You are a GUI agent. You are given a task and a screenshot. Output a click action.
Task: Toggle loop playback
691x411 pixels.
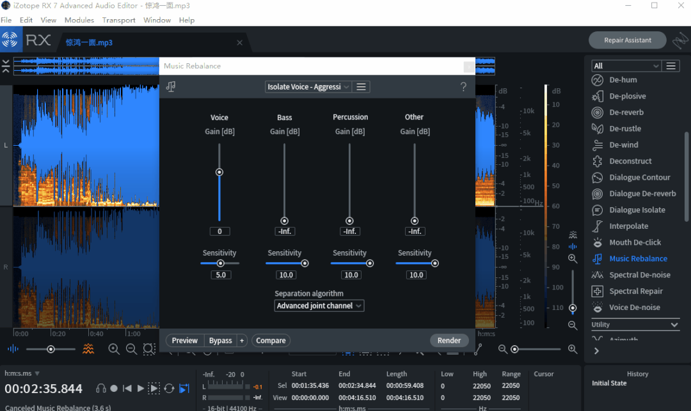coord(169,389)
